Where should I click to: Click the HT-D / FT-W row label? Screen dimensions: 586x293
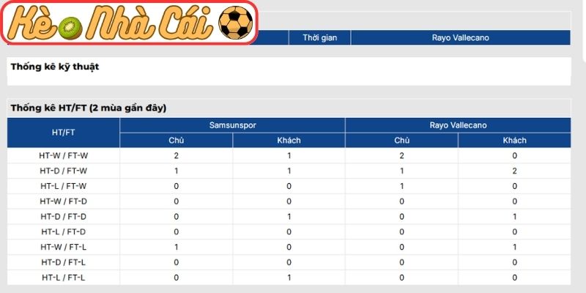[63, 171]
